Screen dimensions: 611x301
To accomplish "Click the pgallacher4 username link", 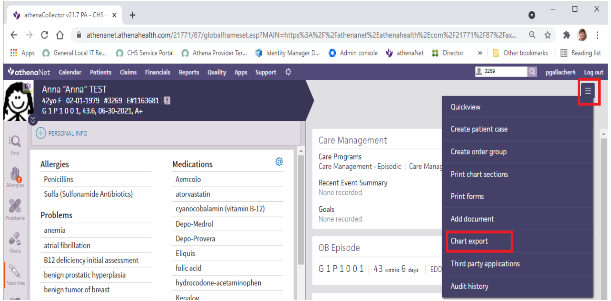I will pos(560,72).
